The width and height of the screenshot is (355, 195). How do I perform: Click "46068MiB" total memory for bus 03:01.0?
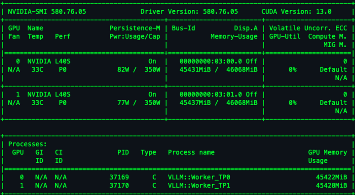click(x=242, y=103)
